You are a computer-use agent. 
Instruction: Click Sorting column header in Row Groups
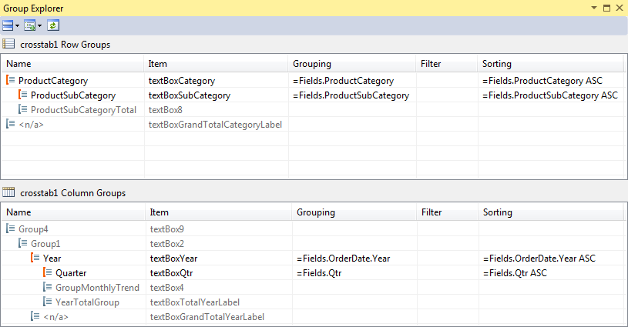click(551, 64)
